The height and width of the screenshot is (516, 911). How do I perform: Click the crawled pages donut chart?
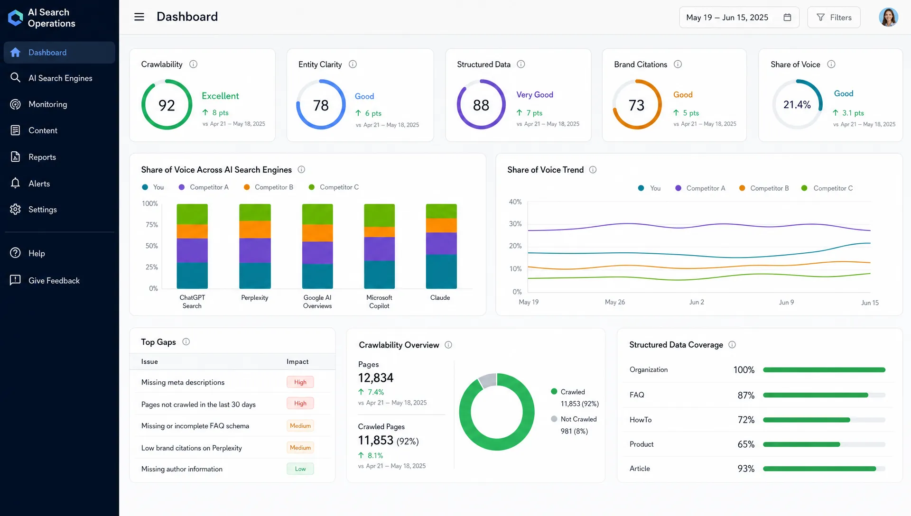click(497, 412)
